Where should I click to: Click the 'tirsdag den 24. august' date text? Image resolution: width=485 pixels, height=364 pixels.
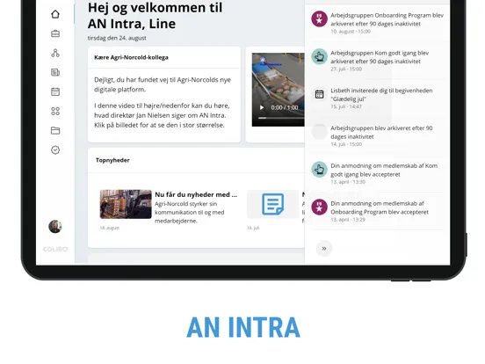click(x=117, y=38)
